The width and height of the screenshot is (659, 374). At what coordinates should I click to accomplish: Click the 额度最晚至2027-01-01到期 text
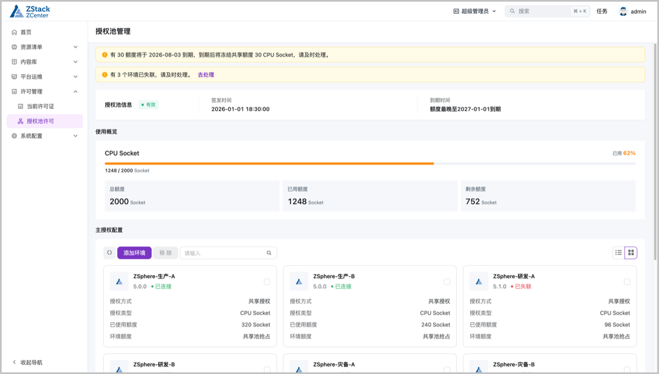pyautogui.click(x=465, y=109)
